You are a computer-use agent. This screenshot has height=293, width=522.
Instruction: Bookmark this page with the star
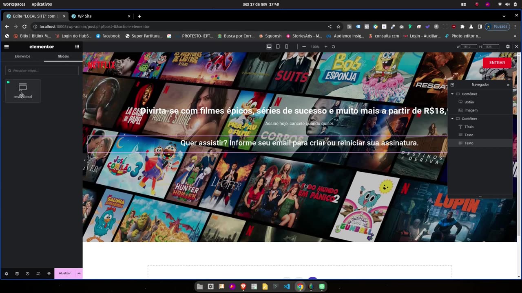tap(338, 26)
